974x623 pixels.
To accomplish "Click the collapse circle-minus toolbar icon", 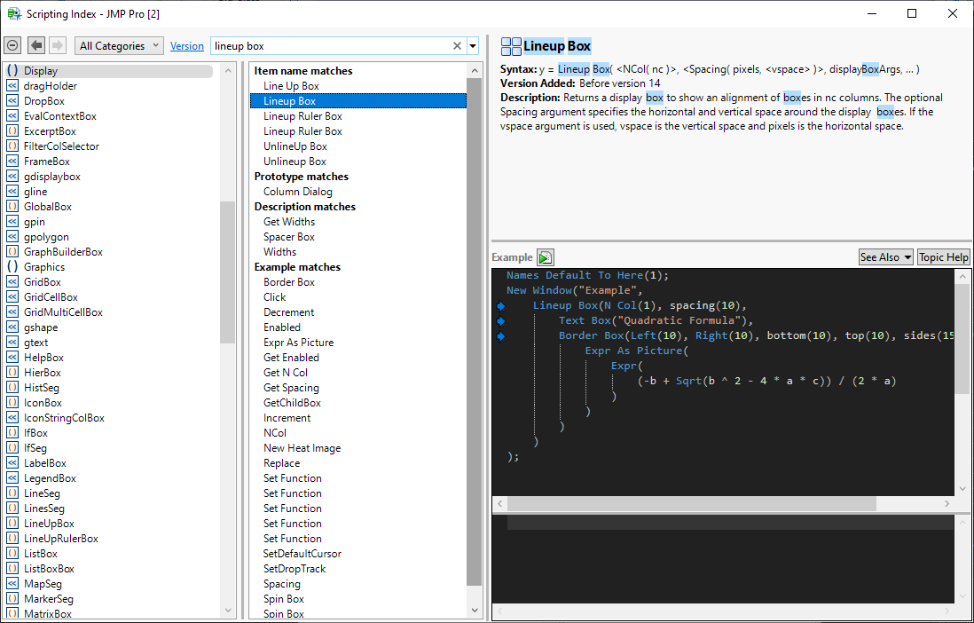I will (x=12, y=45).
